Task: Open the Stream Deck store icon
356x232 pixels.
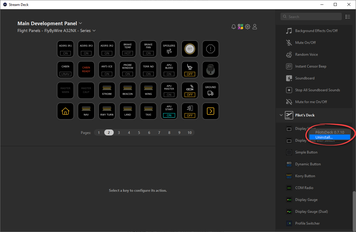Action: (240, 27)
